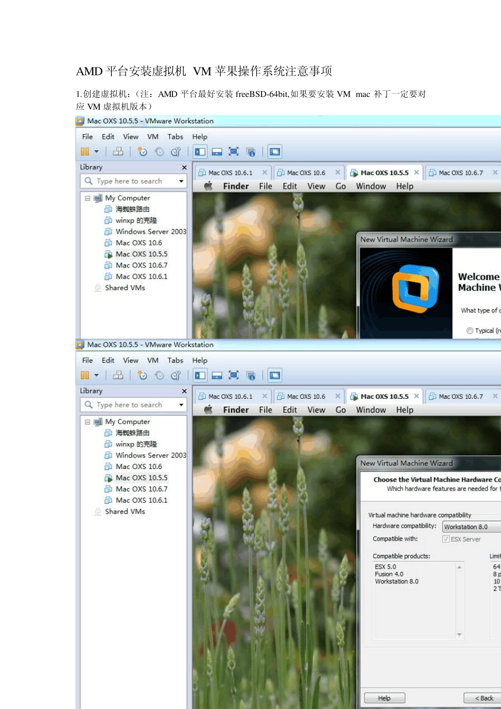Select Windows Server 2003 in the lower Library tree

151,455
